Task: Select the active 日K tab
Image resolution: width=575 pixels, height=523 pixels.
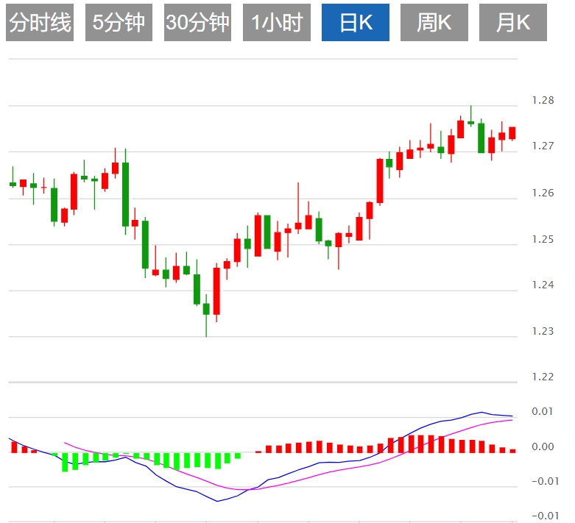Action: (x=356, y=23)
